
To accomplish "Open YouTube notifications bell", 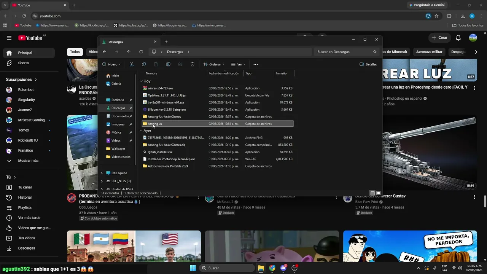I will (x=458, y=38).
